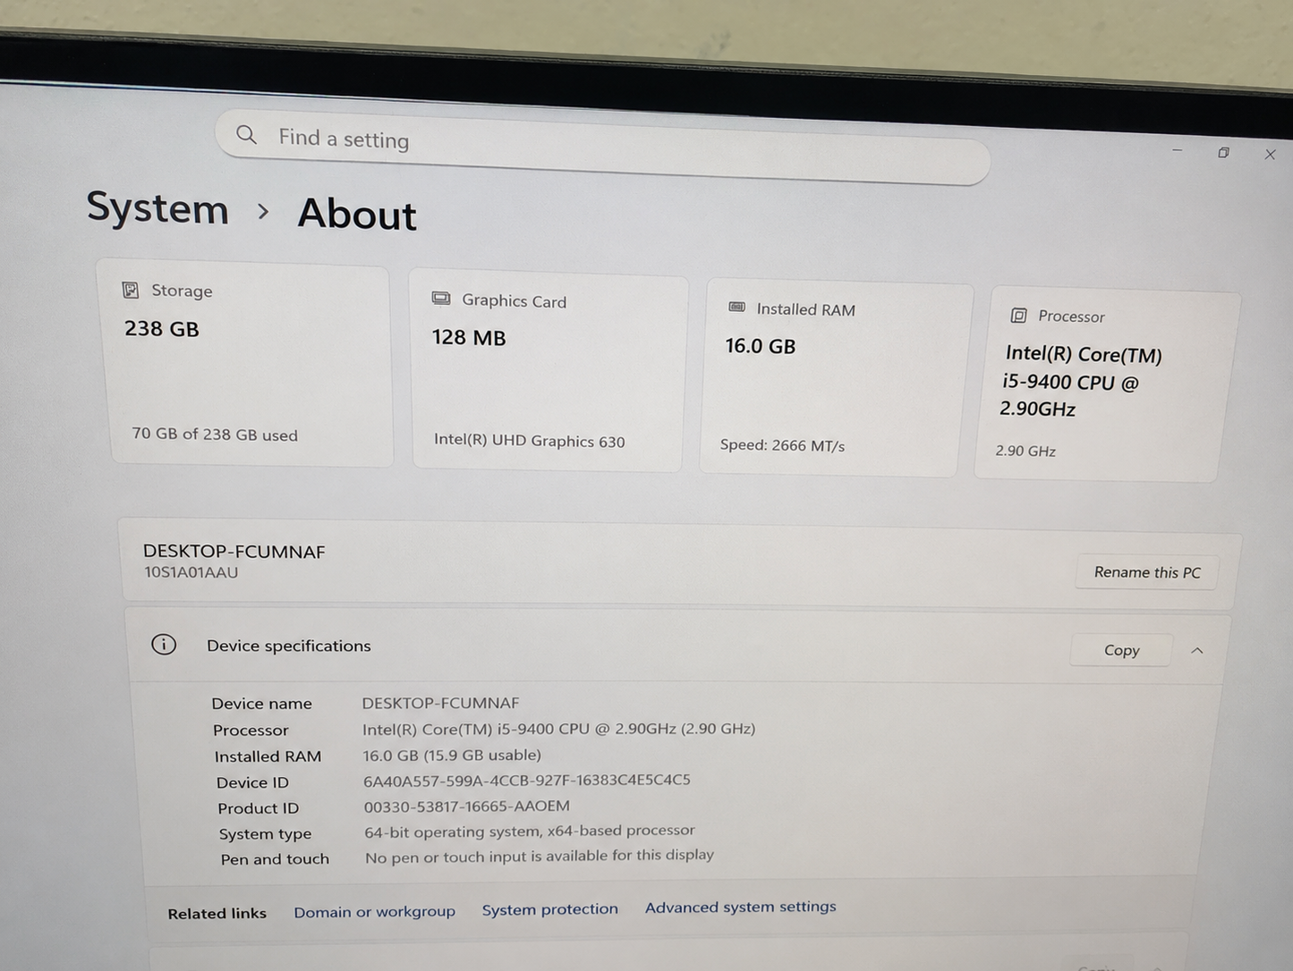Image resolution: width=1293 pixels, height=971 pixels.
Task: Select the Device ID value text
Action: 526,781
